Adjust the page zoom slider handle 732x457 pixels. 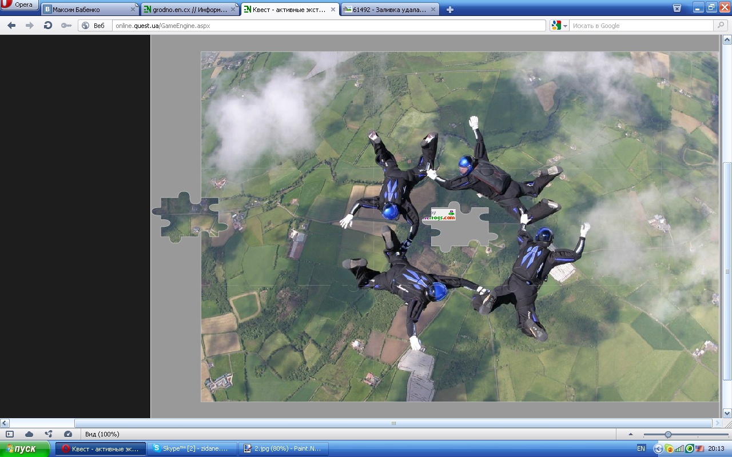(668, 435)
